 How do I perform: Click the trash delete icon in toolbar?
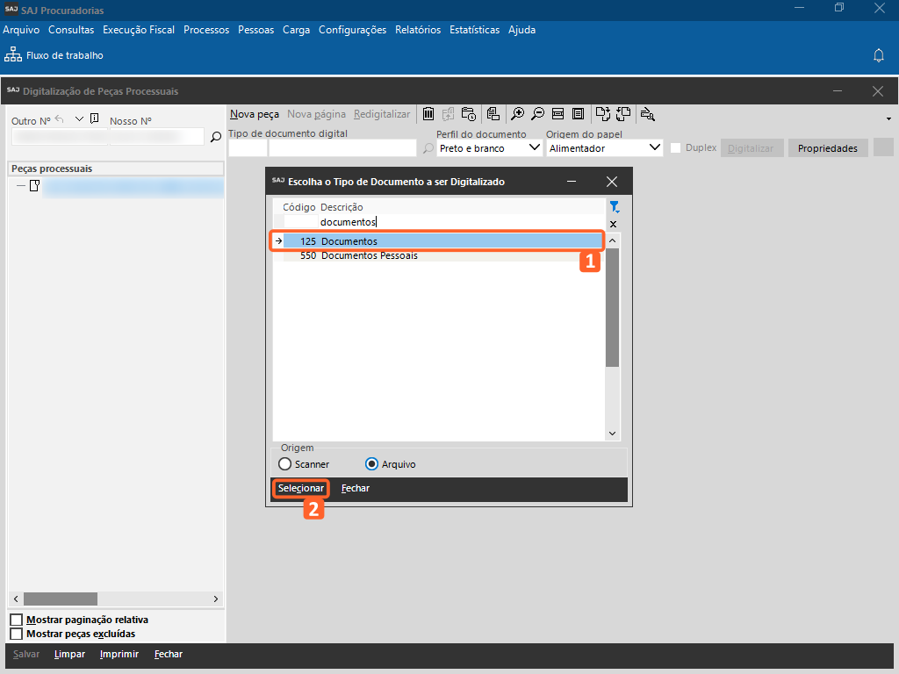428,114
